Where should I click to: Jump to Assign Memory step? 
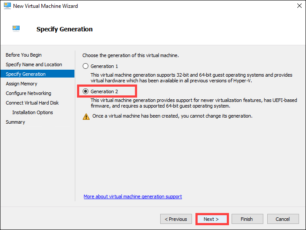pos(21,84)
